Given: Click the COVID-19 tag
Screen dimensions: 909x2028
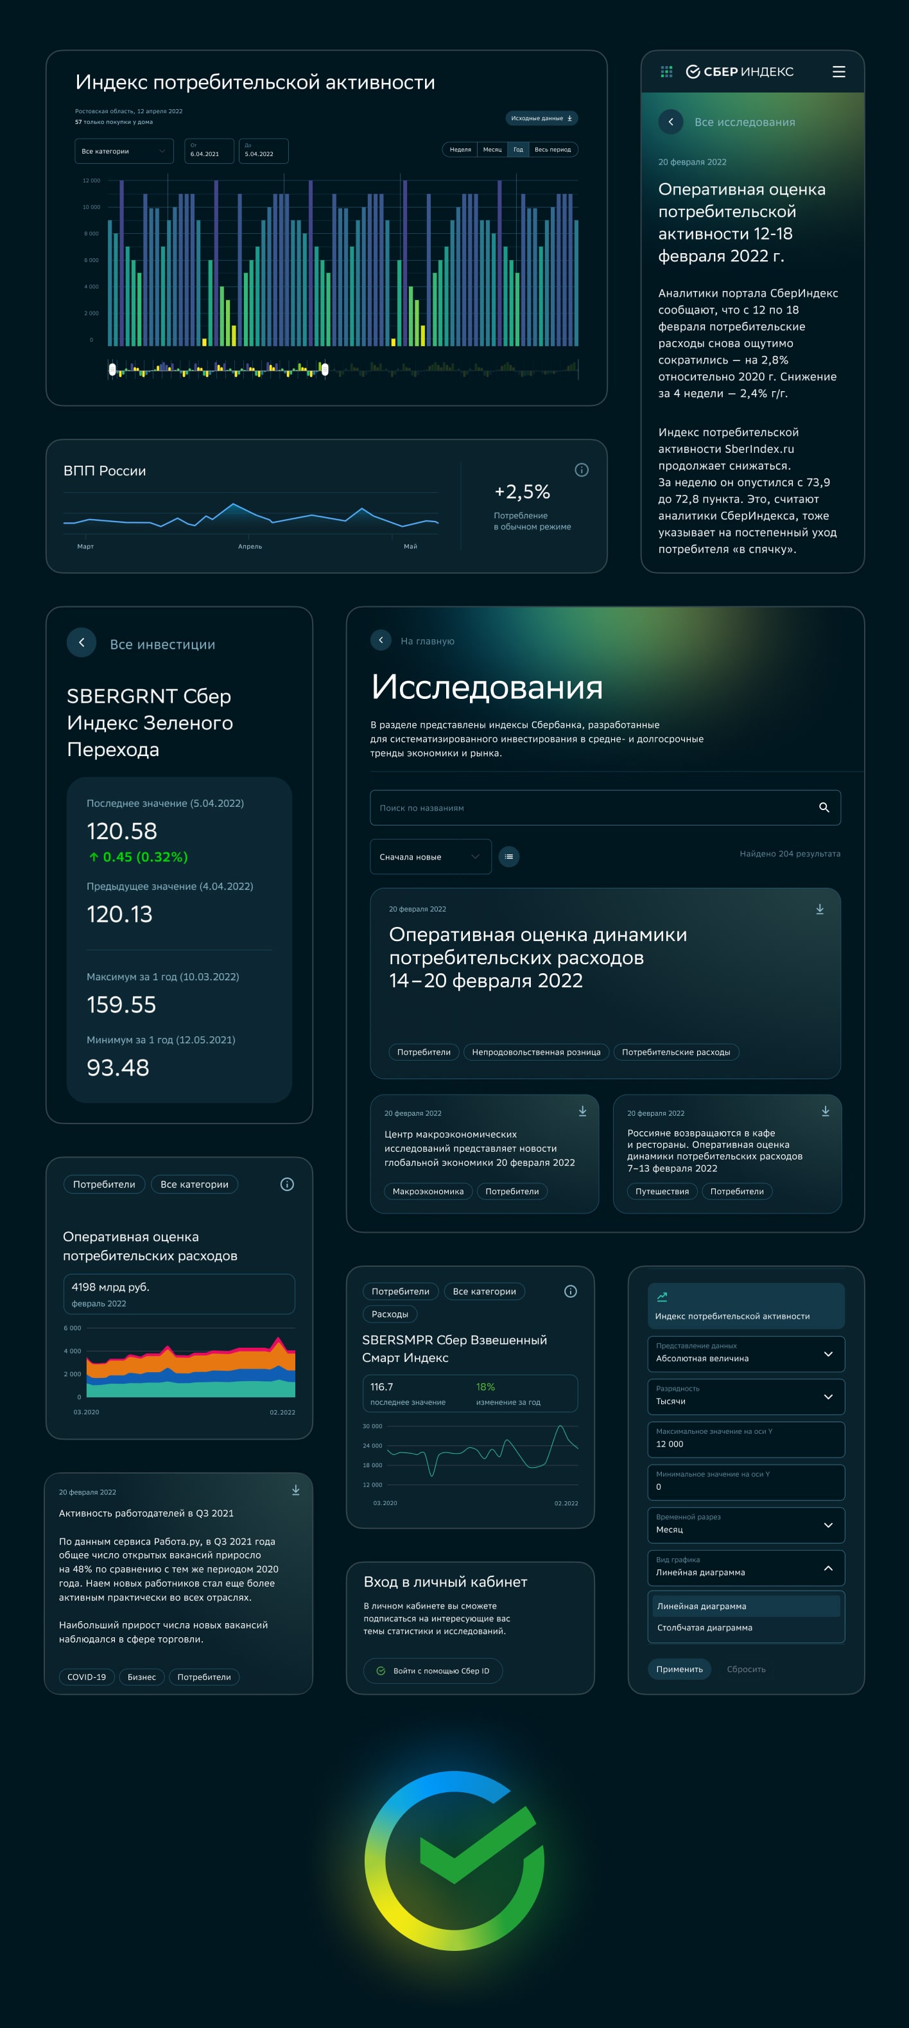Looking at the screenshot, I should point(87,1677).
